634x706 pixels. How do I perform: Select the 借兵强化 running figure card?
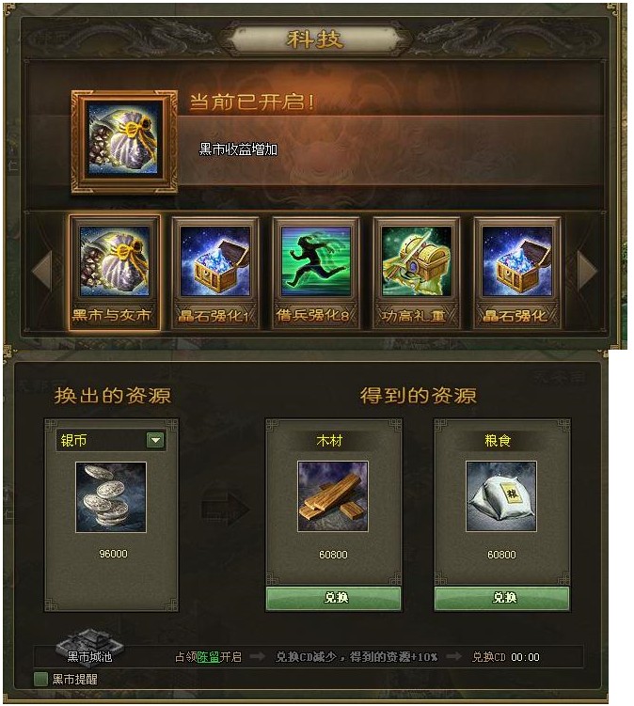[316, 273]
